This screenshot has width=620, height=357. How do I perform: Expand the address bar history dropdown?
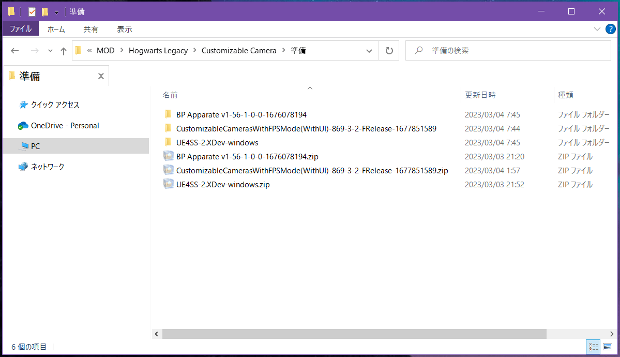point(369,51)
